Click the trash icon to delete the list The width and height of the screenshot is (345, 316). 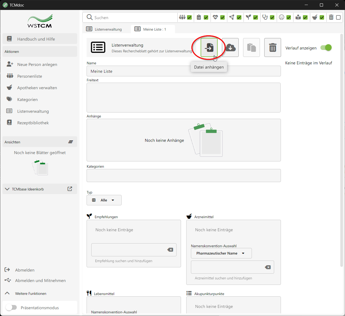coord(272,48)
